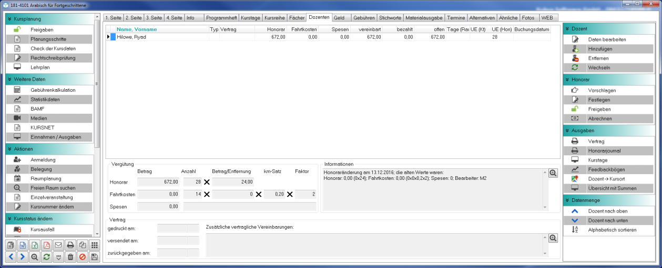Click the notes document icon in bottom toolbar
This screenshot has width=662, height=268.
pos(11,245)
